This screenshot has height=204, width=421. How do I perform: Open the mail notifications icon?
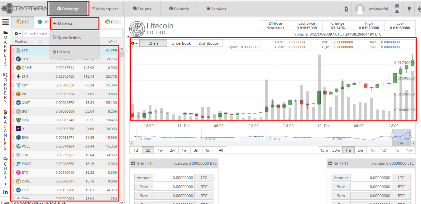(397, 6)
